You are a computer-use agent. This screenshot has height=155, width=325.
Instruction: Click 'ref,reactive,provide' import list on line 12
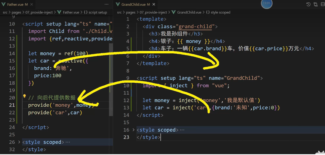pyautogui.click(x=82, y=39)
